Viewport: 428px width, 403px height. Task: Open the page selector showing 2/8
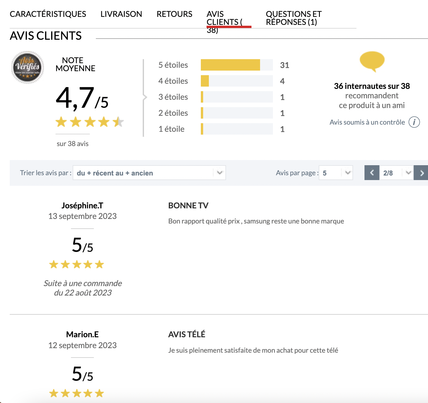[x=397, y=173]
